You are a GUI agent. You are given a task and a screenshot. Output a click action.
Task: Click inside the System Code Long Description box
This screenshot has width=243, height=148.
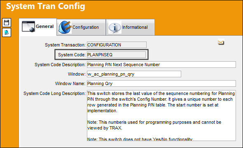[x=161, y=116]
